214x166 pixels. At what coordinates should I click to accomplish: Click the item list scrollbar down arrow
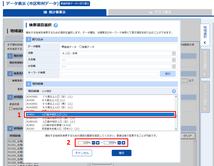click(176, 129)
